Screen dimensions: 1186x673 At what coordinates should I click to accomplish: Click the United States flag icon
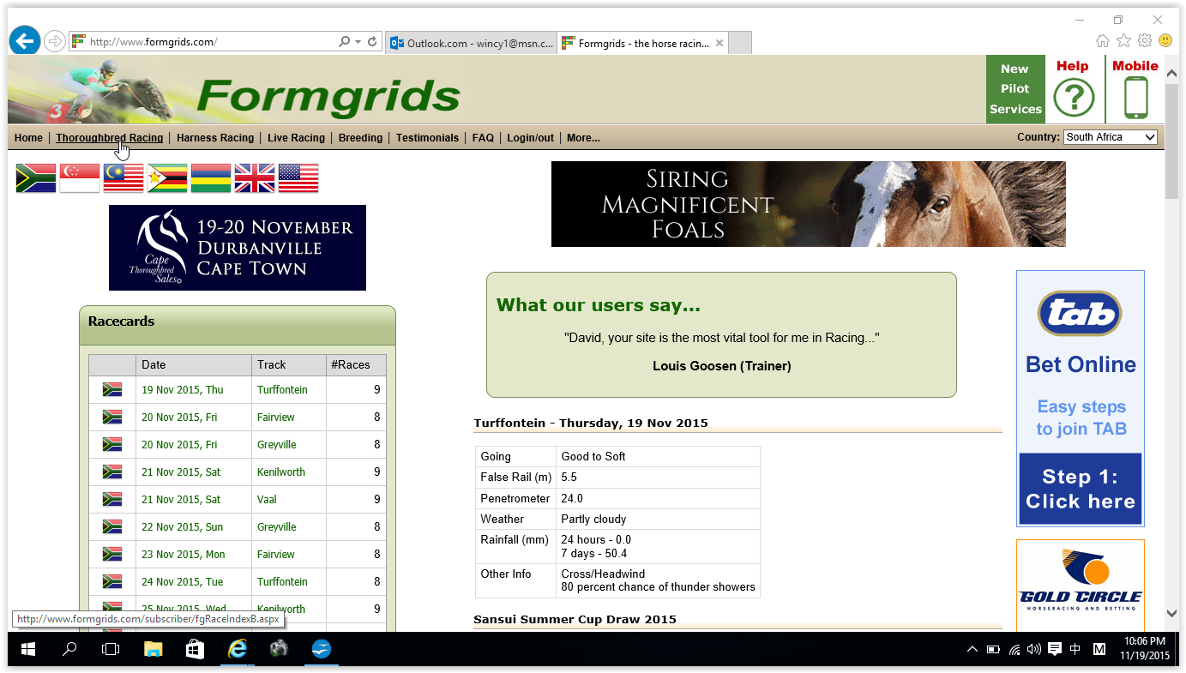[298, 178]
